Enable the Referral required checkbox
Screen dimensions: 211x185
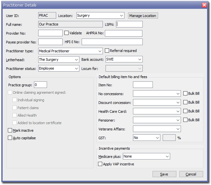pyautogui.click(x=107, y=51)
